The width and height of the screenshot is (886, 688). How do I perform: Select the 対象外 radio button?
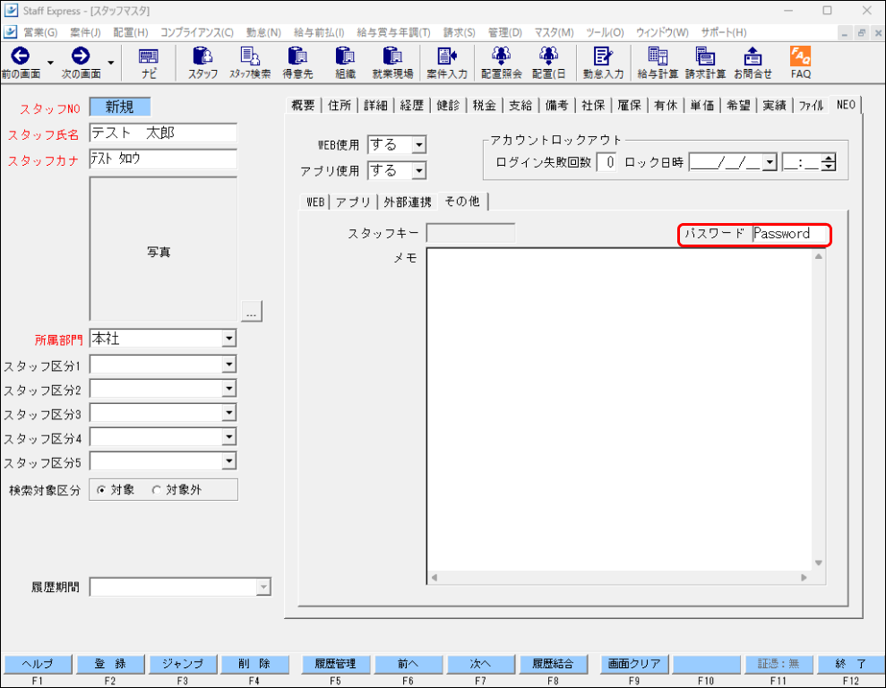click(x=157, y=490)
